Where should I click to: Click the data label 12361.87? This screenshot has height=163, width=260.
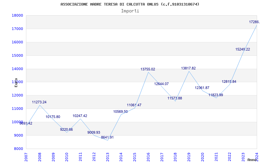click(x=202, y=88)
